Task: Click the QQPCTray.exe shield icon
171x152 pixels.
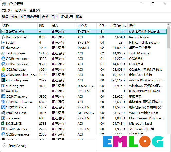Action: click(x=3, y=97)
